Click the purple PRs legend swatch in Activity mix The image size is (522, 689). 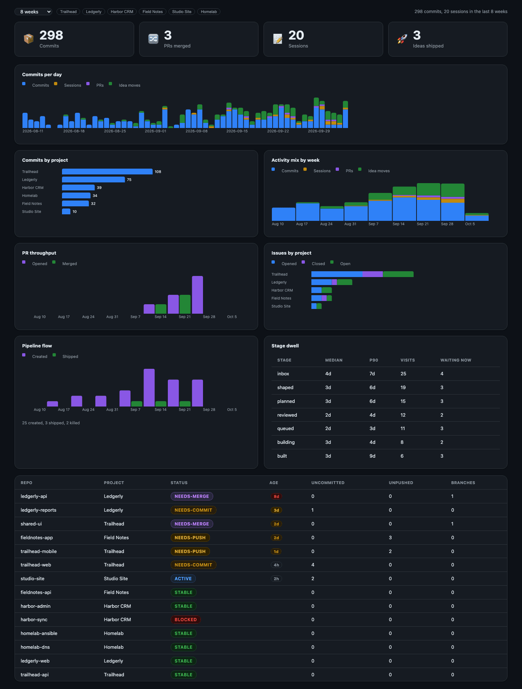pos(337,169)
